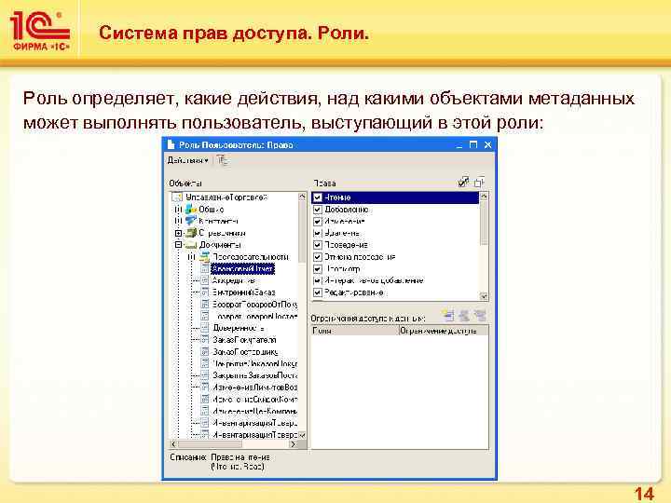Minimize the Роль Пользователь window
671x503 pixels.
click(459, 144)
